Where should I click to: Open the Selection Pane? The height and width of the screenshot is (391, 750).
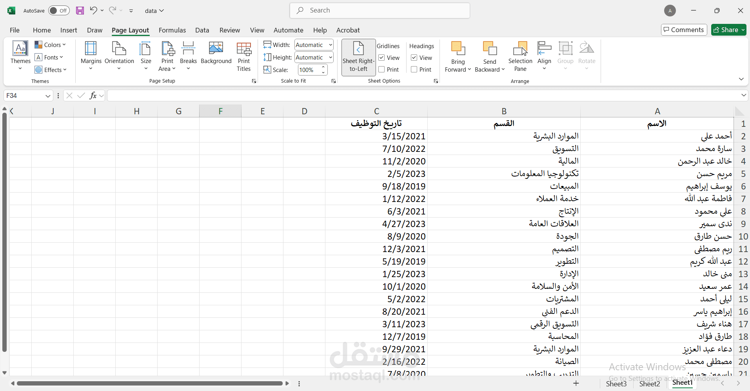(x=520, y=56)
